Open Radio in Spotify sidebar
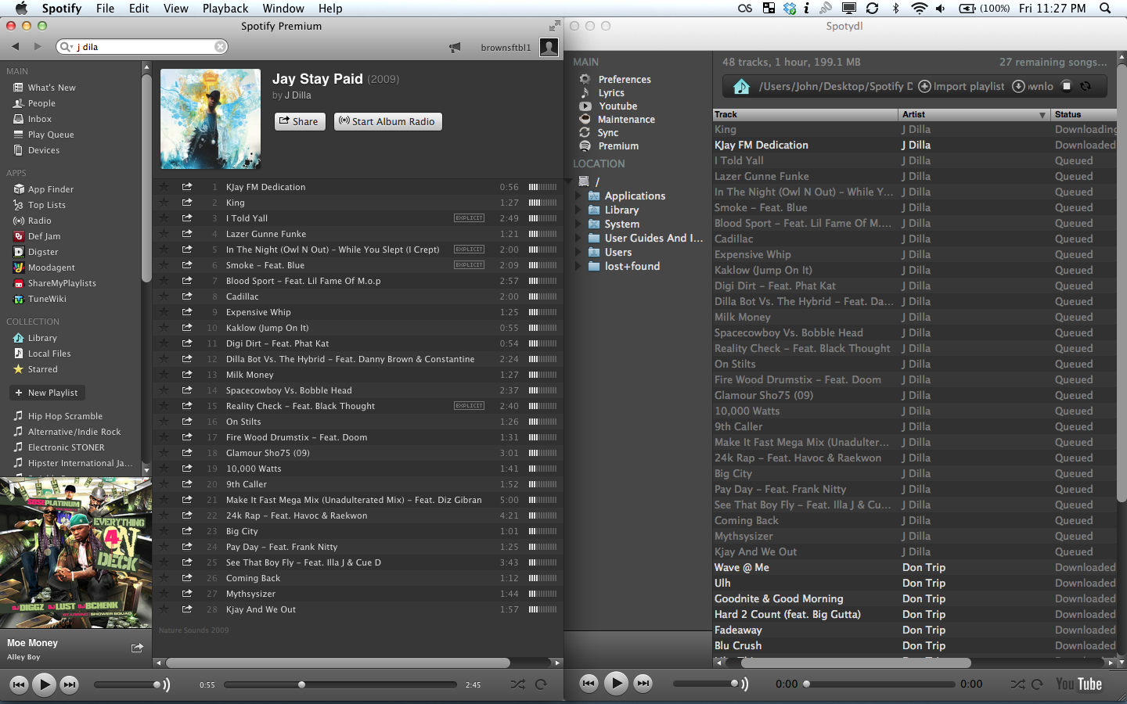 tap(39, 221)
